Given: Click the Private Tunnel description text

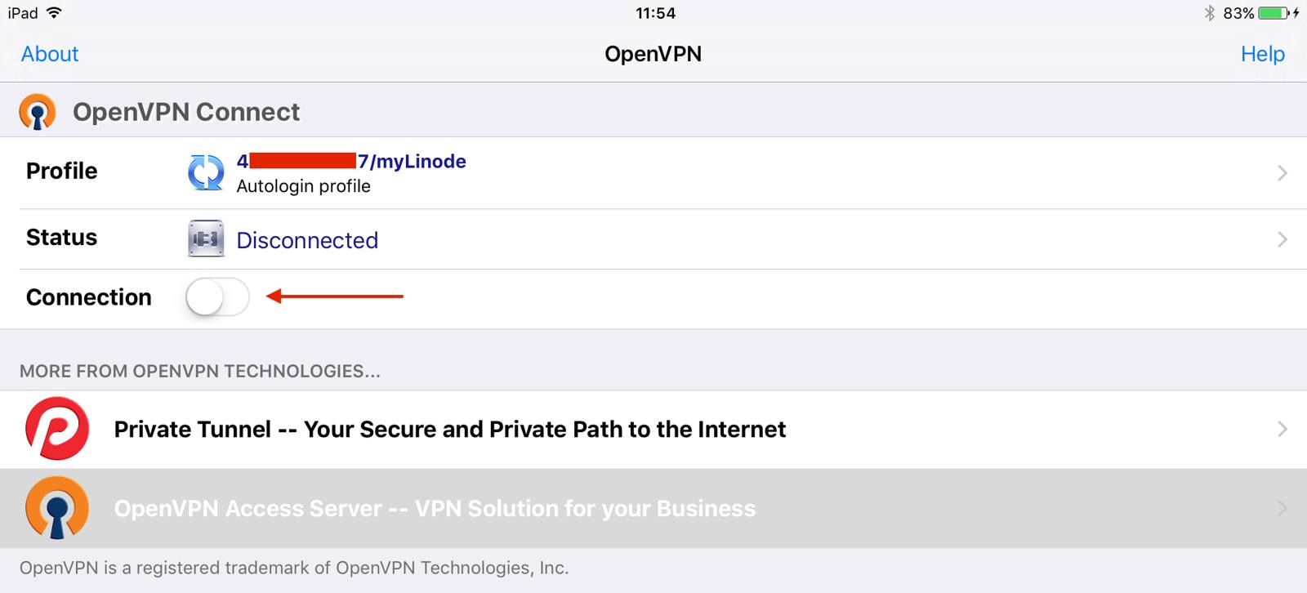Looking at the screenshot, I should pos(449,429).
